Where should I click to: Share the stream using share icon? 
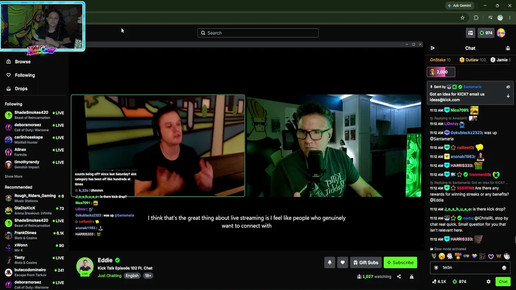click(399, 277)
